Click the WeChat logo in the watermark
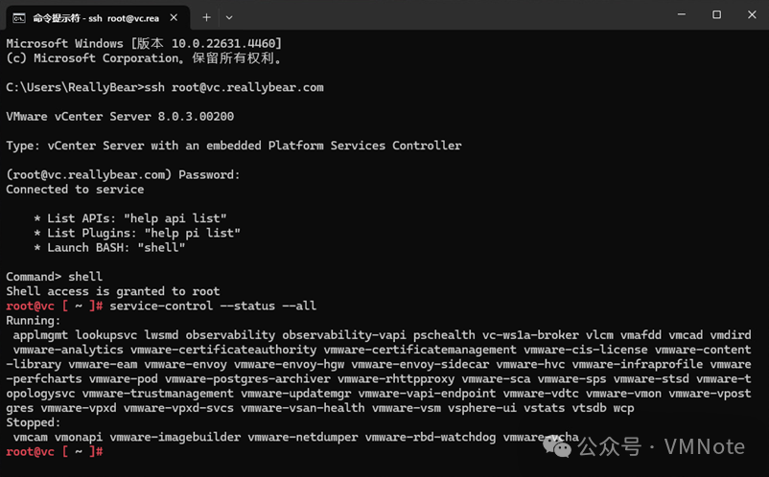Viewport: 769px width, 477px height. tap(557, 446)
